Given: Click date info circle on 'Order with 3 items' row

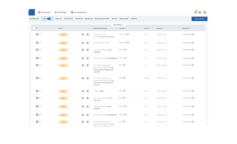Looking at the screenshot, I should pyautogui.click(x=193, y=34).
